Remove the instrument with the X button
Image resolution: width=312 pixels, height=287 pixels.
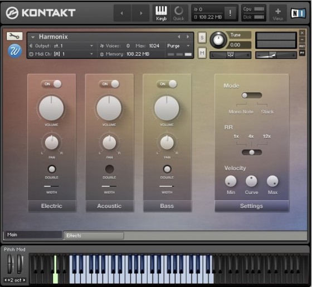[x=302, y=33]
